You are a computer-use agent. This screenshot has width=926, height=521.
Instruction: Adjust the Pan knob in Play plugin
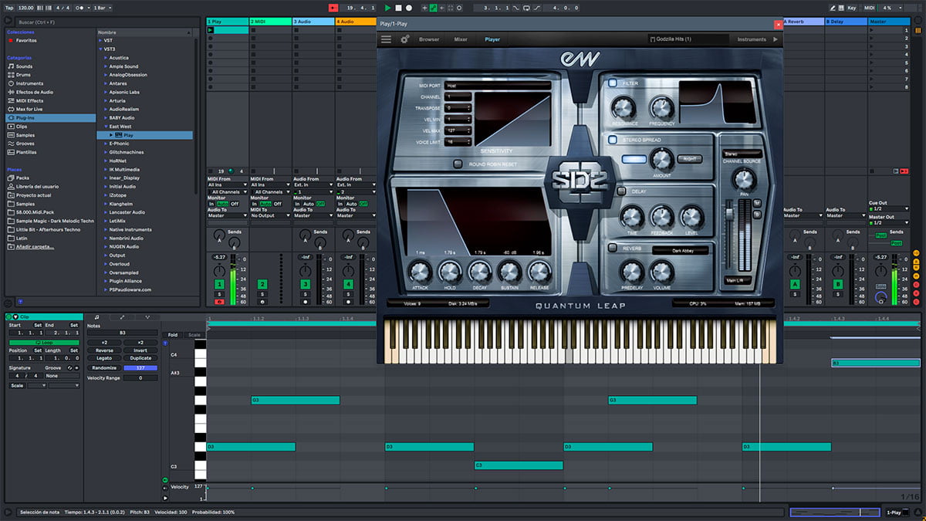(743, 179)
